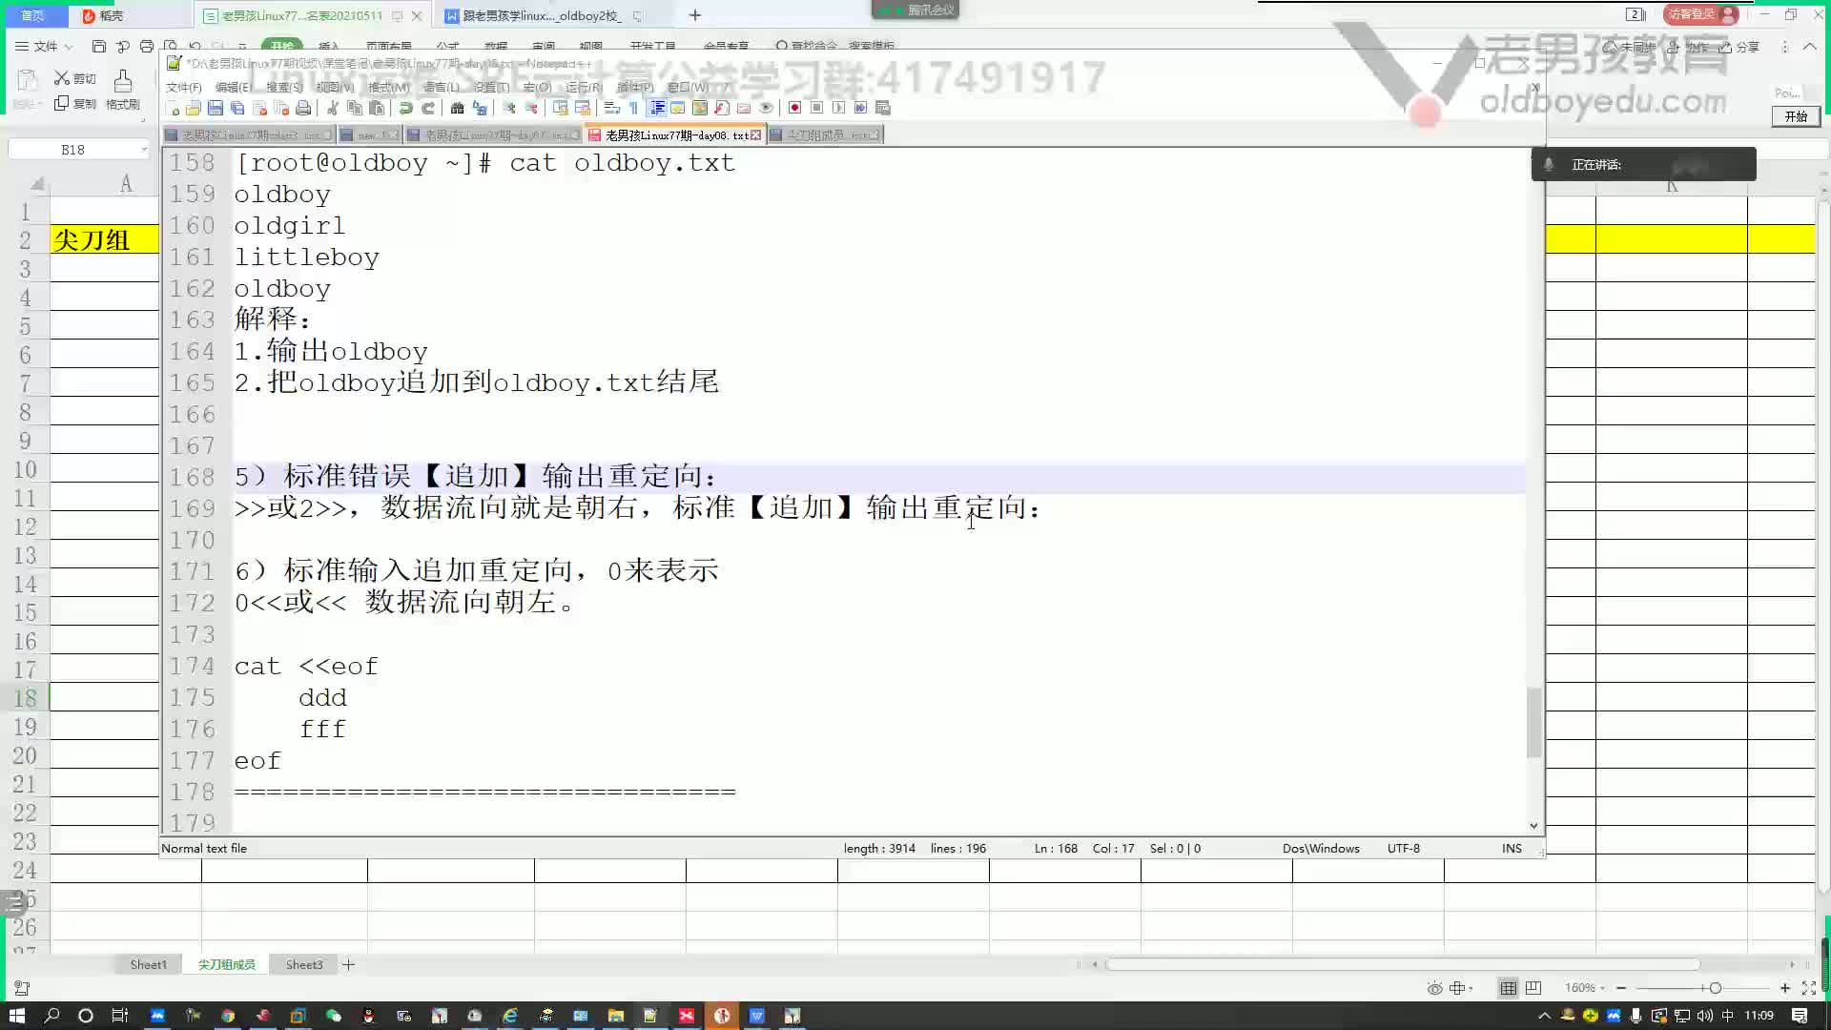Switch to Sheet1 in WPS spreadsheet
This screenshot has width=1831, height=1030.
pyautogui.click(x=149, y=965)
